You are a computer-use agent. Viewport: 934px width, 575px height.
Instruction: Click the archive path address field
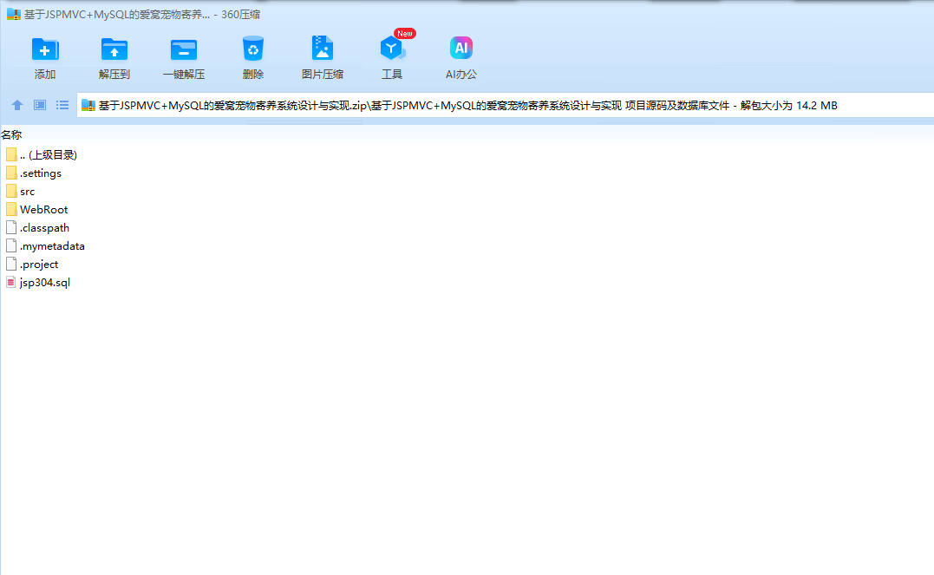pos(505,106)
